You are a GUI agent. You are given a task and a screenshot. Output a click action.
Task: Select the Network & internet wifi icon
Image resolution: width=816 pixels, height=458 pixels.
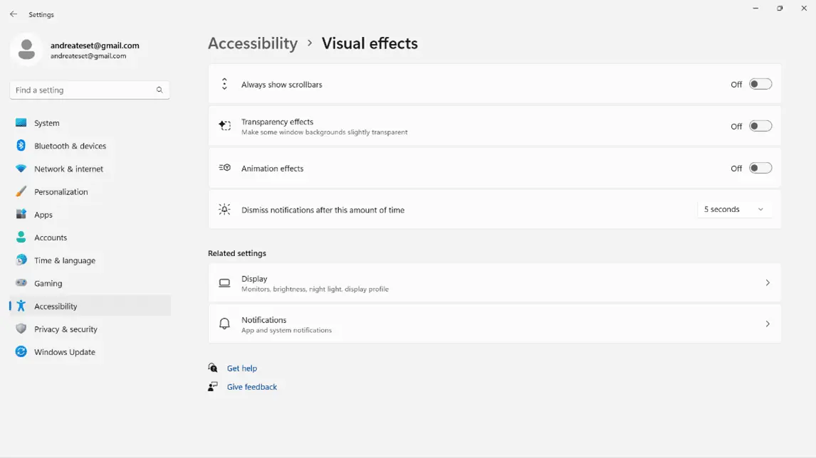pos(21,169)
